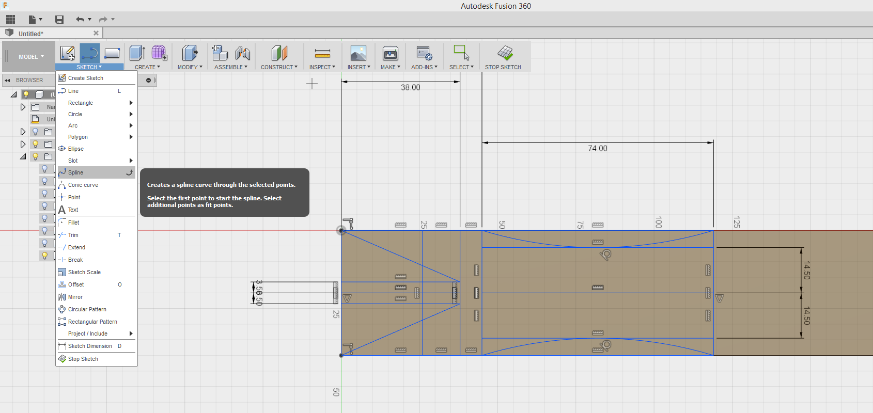Click the New Component assemble icon
Screen dimensions: 873x413
coord(220,53)
